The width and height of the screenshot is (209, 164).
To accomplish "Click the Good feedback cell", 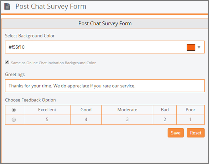I will (86, 110).
